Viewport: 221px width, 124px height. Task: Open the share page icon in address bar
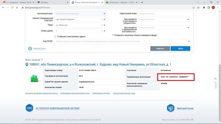click(x=194, y=8)
